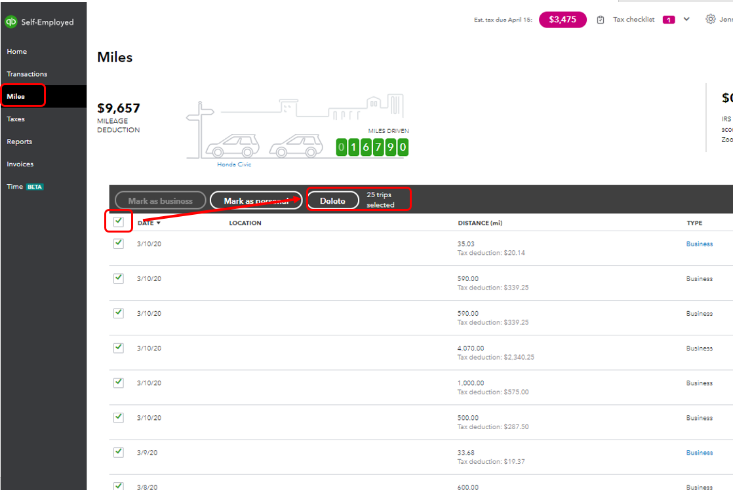Image resolution: width=733 pixels, height=490 pixels.
Task: Uncheck the 1,000.00 mile trip checkbox
Action: click(x=119, y=383)
